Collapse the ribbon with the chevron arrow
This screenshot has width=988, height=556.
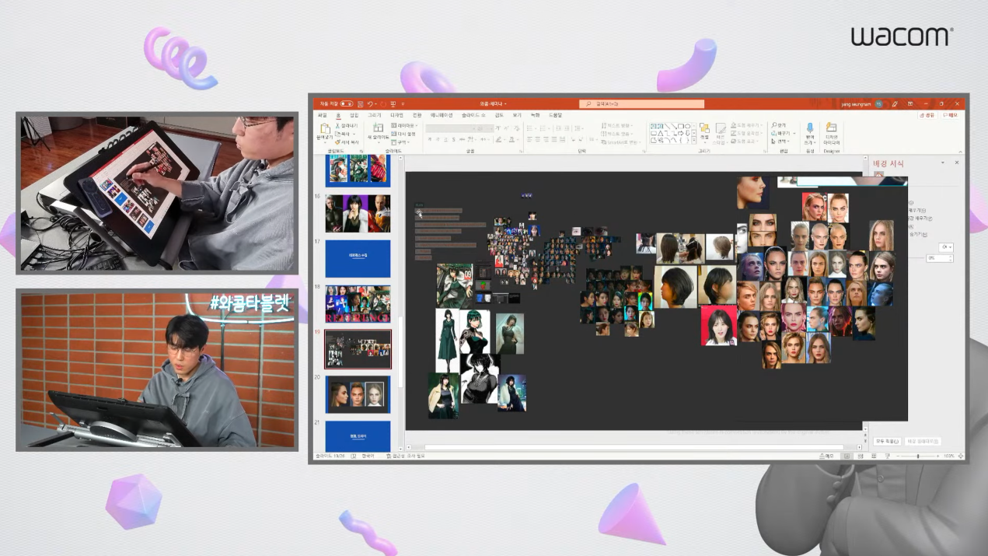pyautogui.click(x=961, y=150)
